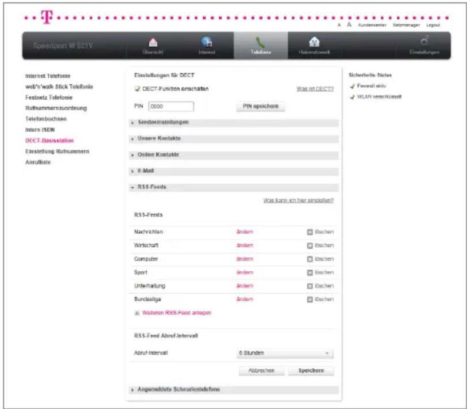The width and height of the screenshot is (467, 409).
Task: Click ändern for Wirtschaft feed
Action: pyautogui.click(x=244, y=245)
